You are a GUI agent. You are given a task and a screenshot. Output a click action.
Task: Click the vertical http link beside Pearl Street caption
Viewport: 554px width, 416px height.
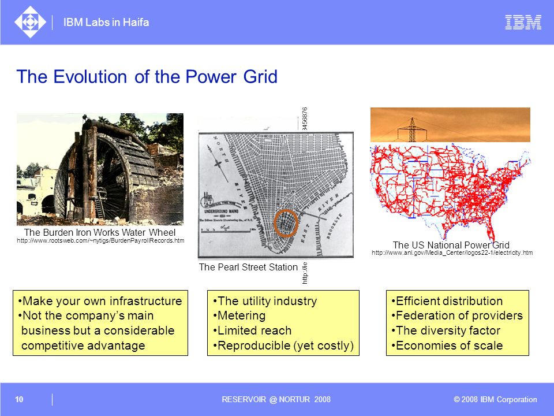[x=305, y=273]
